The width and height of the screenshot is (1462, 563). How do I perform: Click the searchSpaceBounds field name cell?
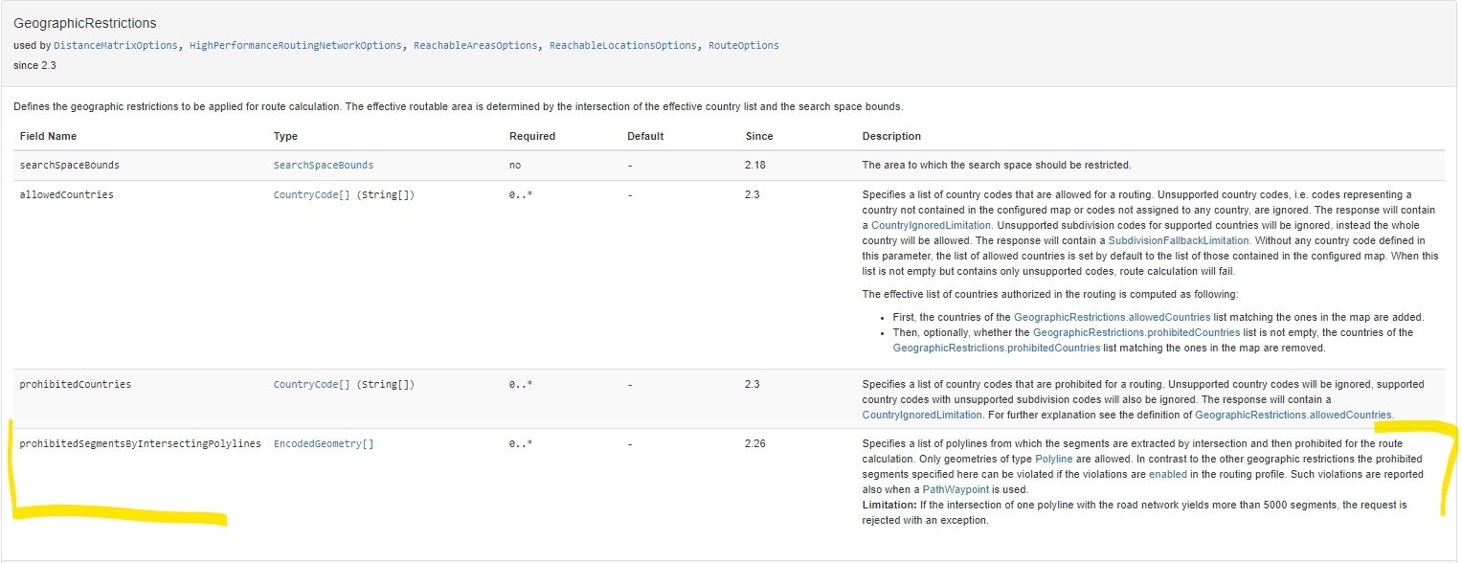70,166
